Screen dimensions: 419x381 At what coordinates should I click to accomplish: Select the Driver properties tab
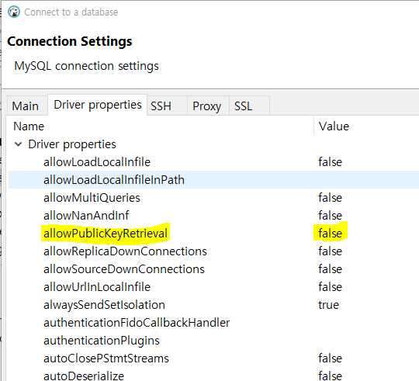coord(98,105)
